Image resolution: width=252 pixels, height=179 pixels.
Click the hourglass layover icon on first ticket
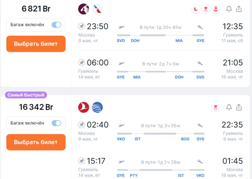tap(206, 9)
